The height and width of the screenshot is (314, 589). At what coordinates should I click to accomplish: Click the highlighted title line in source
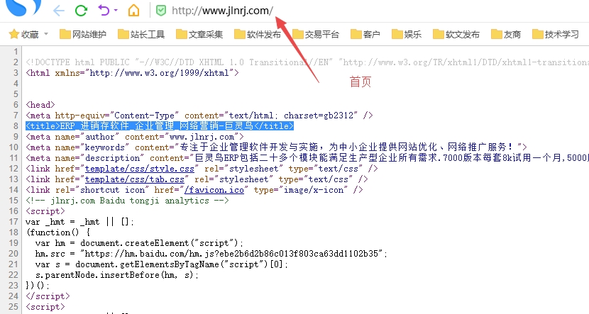160,126
